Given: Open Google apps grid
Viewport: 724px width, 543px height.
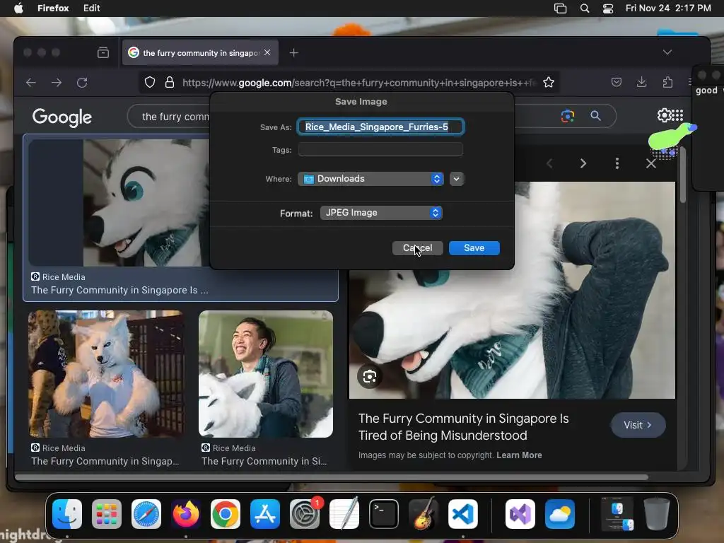Looking at the screenshot, I should (677, 115).
